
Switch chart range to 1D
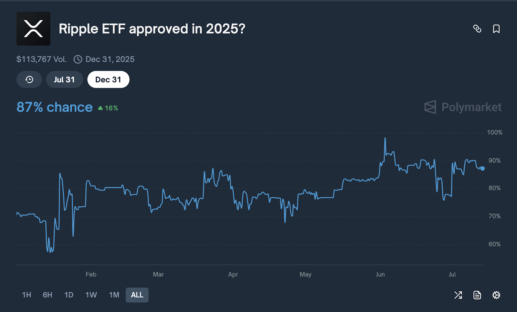tap(69, 295)
